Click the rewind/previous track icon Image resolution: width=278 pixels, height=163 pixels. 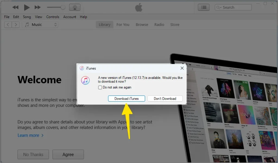(x=15, y=7)
